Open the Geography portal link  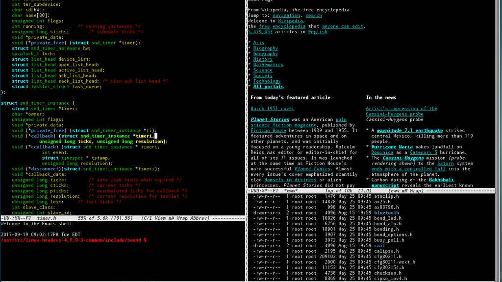tap(265, 54)
